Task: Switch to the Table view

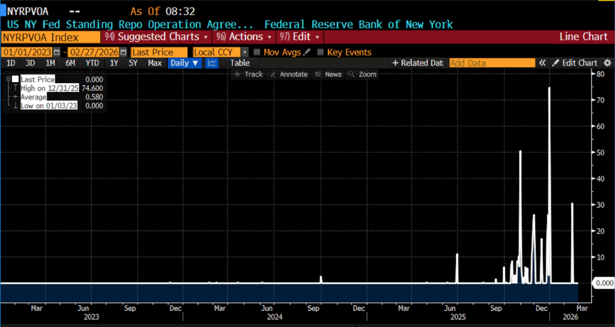Action: [x=240, y=63]
